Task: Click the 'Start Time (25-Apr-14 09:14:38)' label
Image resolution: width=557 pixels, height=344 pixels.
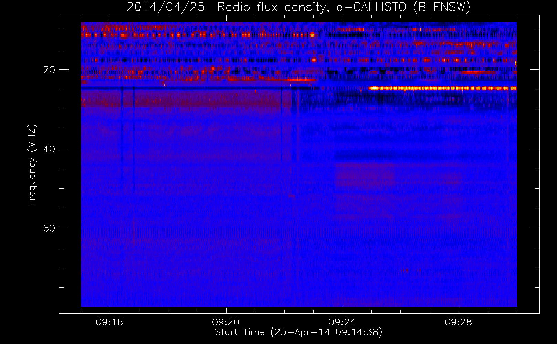Action: pos(298,332)
